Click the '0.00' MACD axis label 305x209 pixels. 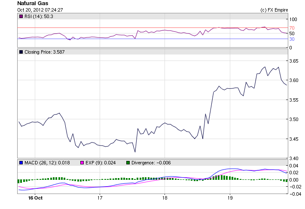294,180
